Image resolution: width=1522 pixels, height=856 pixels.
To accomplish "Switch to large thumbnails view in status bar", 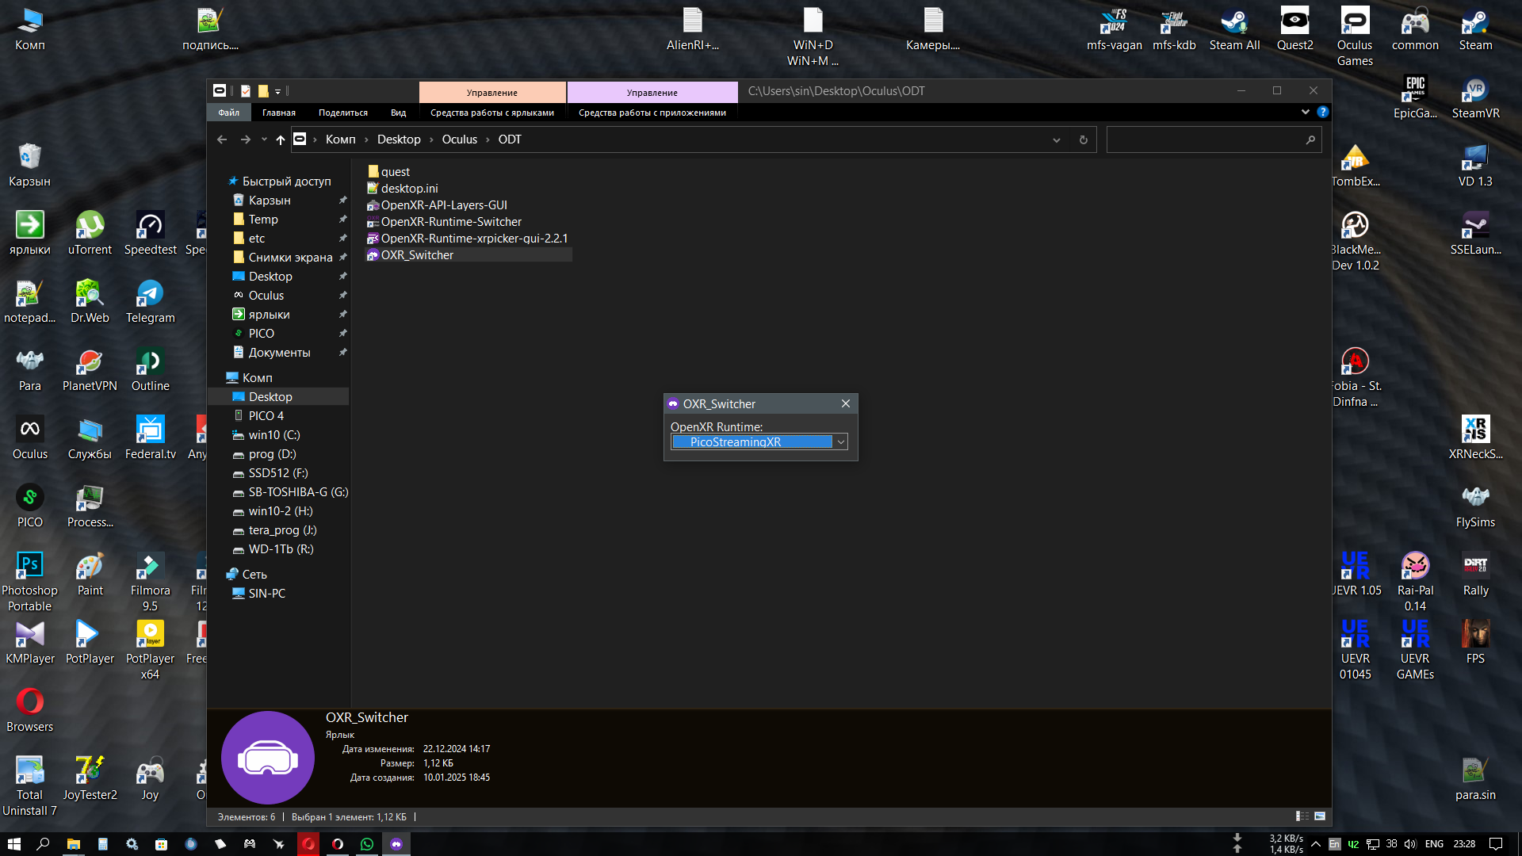I will click(x=1320, y=816).
